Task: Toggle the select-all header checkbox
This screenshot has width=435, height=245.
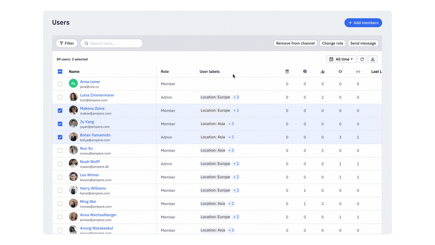Action: click(x=60, y=71)
